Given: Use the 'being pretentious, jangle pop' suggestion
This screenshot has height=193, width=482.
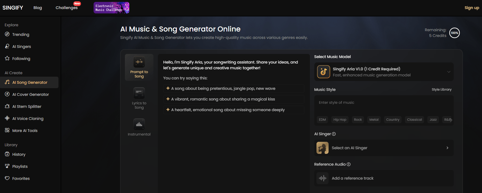Looking at the screenshot, I should click(x=234, y=88).
